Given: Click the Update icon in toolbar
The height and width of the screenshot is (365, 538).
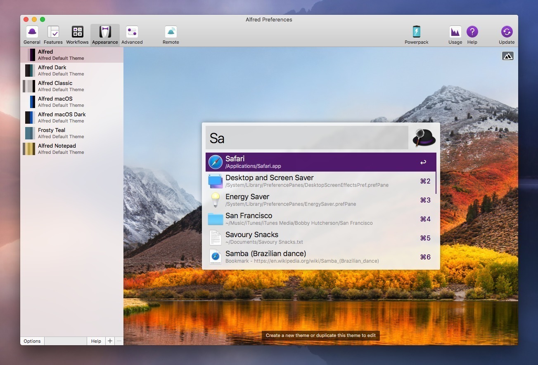Looking at the screenshot, I should [507, 35].
